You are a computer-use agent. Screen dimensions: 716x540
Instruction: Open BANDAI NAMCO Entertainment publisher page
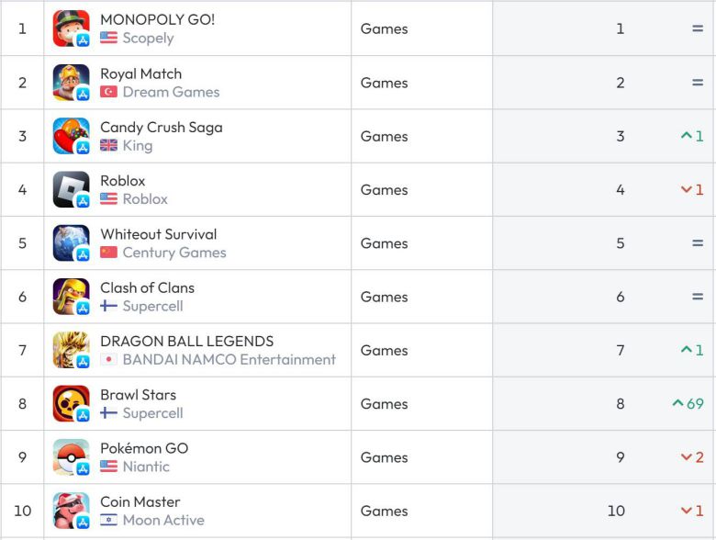[x=229, y=360]
